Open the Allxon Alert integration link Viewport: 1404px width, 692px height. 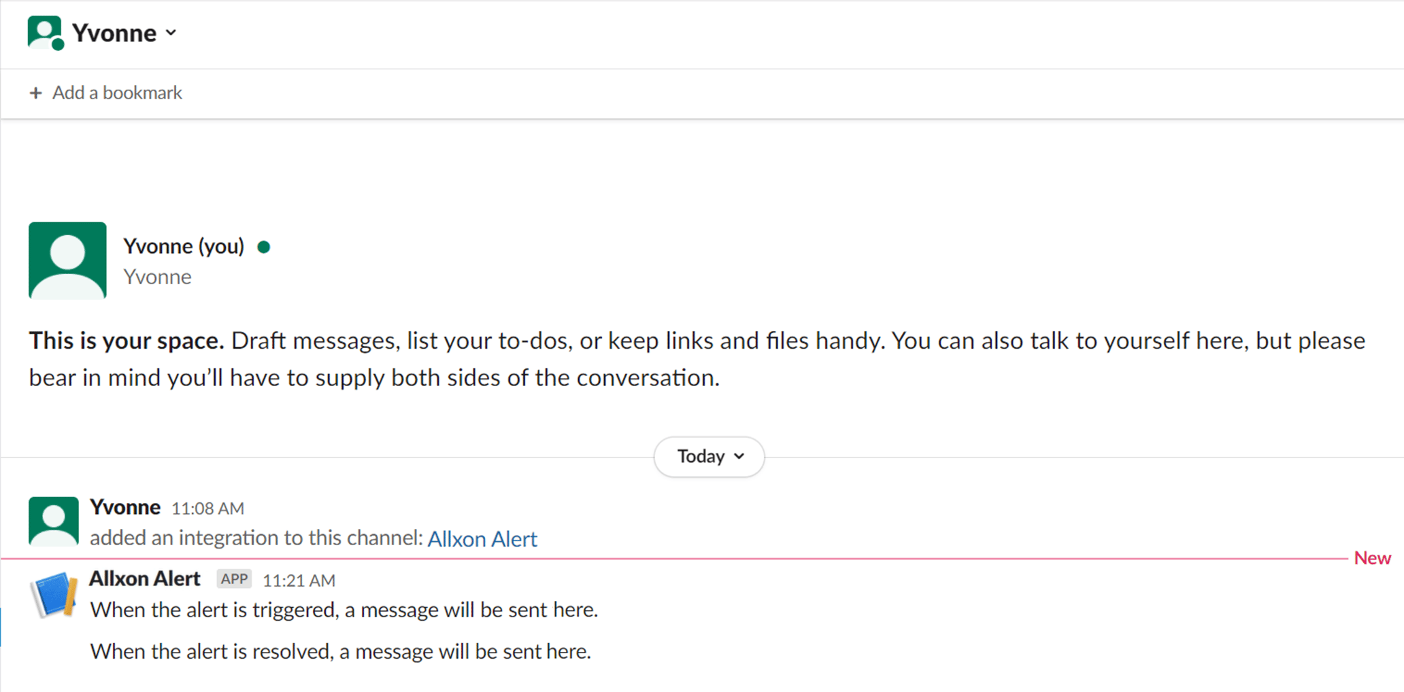point(482,538)
